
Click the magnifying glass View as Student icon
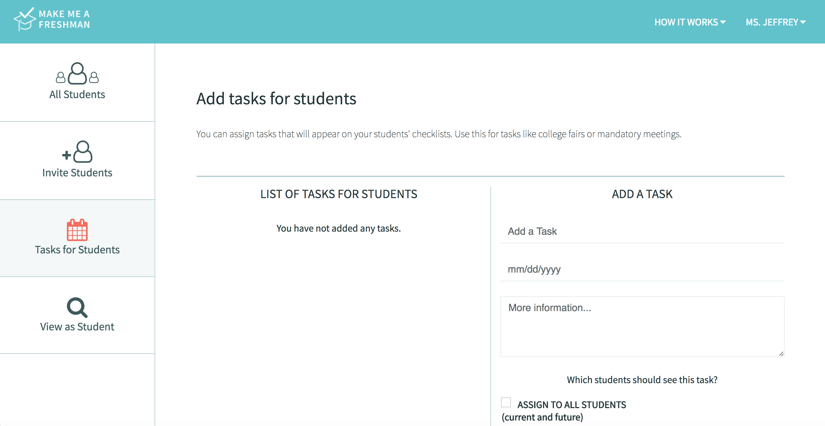click(x=77, y=307)
